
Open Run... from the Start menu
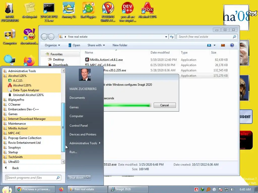73,152
